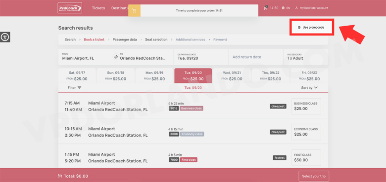Click the RedCoach logo

pos(70,8)
